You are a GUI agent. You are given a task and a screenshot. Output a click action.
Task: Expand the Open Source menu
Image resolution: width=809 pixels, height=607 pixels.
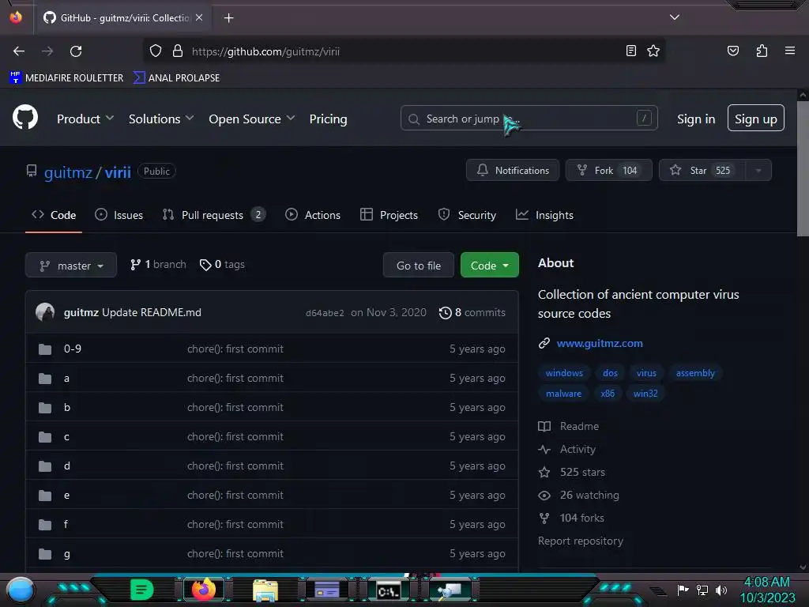point(252,119)
